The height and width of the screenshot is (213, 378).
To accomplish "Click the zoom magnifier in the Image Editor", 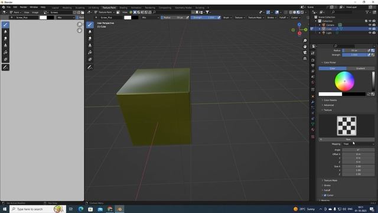I will click(x=79, y=24).
